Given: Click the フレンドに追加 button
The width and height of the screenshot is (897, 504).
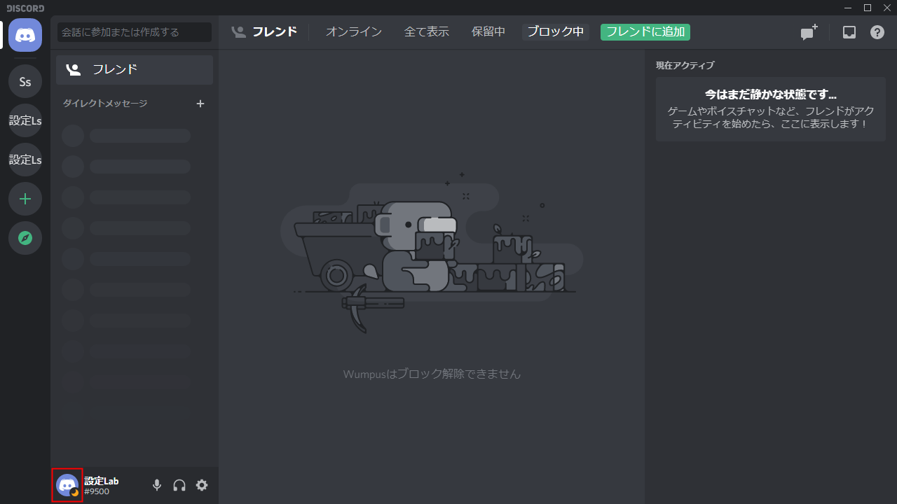Looking at the screenshot, I should tap(645, 32).
